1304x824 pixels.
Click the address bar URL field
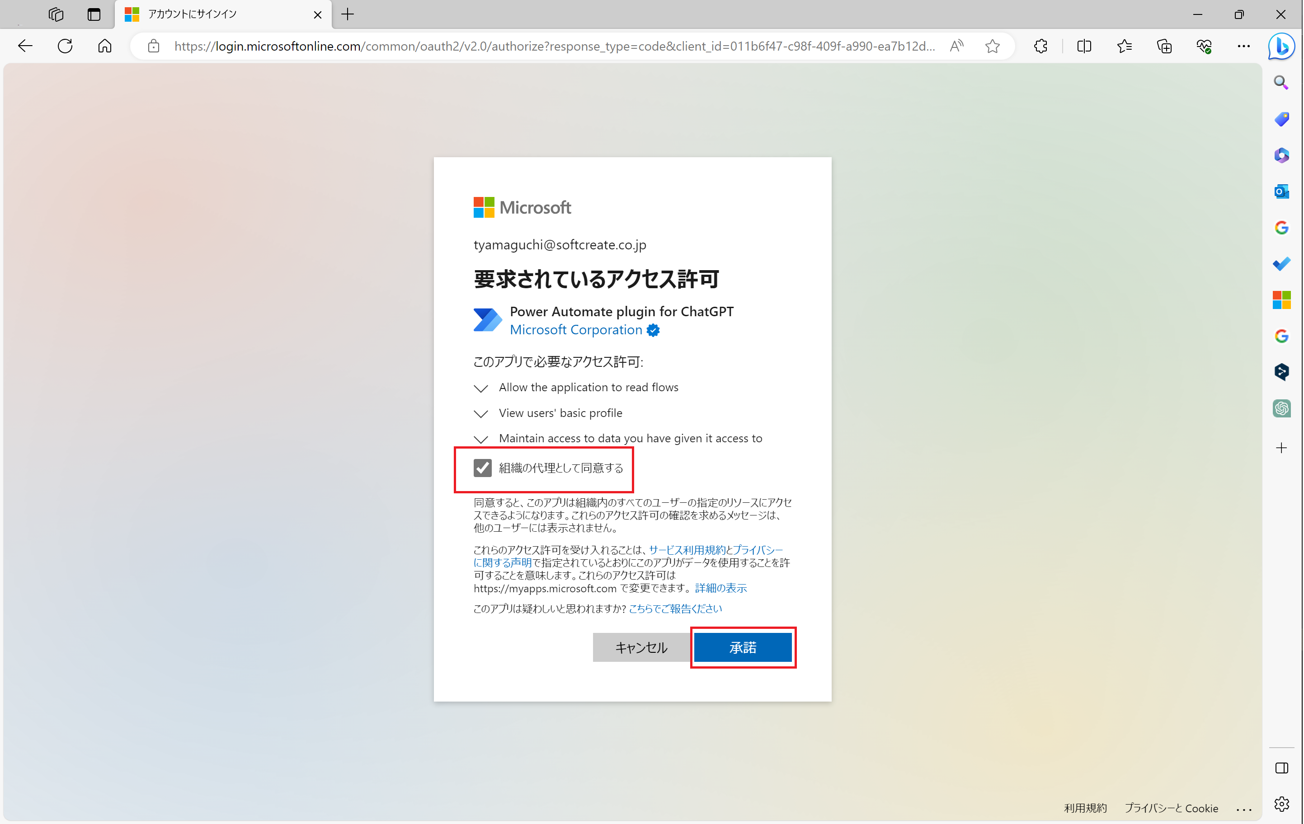coord(555,46)
